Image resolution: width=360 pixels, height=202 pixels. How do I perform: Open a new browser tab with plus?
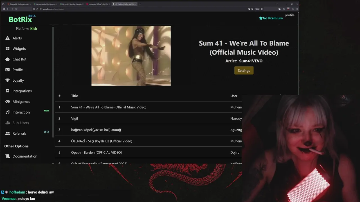point(140,4)
